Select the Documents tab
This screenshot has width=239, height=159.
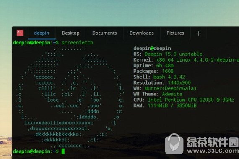tap(104, 33)
